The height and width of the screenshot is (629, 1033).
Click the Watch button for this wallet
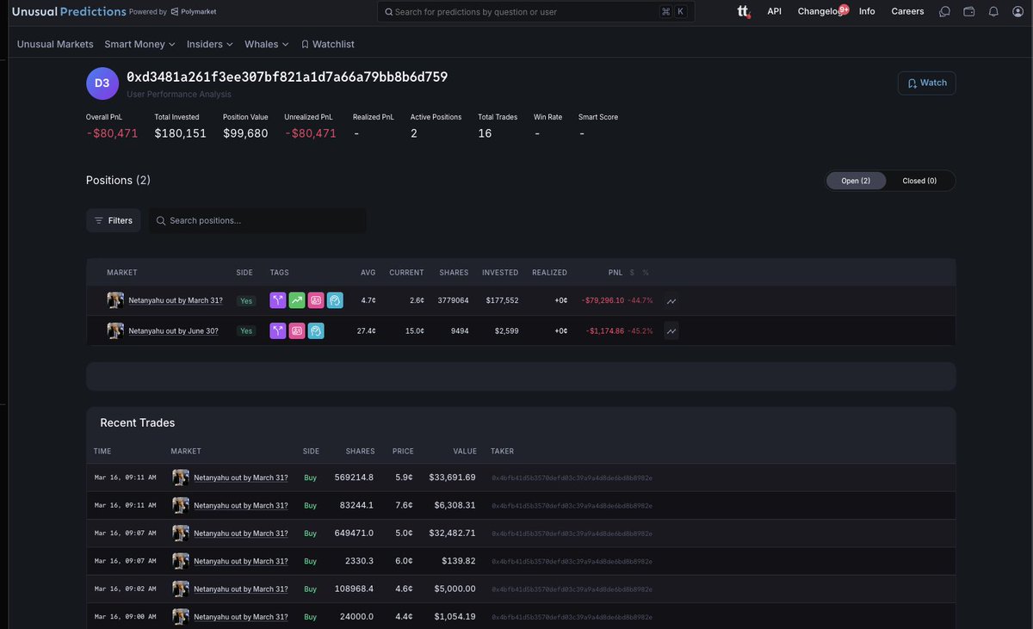[x=926, y=83]
